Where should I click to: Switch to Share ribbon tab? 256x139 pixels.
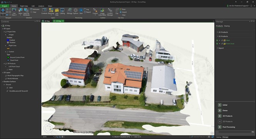pos(50,6)
